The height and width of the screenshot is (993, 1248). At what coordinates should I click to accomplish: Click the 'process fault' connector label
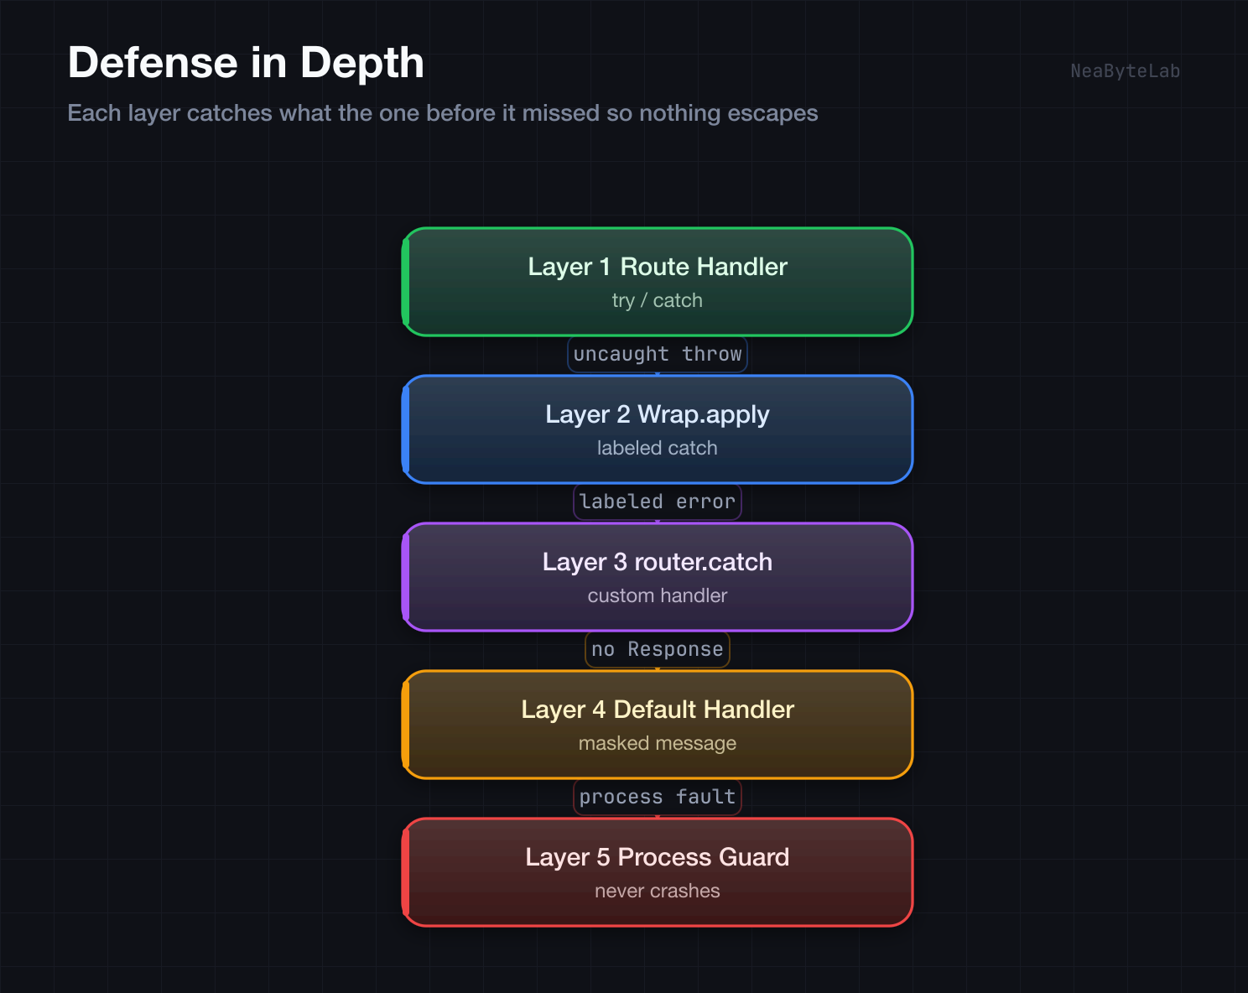coord(658,797)
